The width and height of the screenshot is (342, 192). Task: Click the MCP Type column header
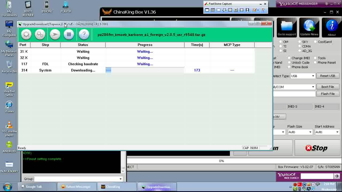point(232,45)
